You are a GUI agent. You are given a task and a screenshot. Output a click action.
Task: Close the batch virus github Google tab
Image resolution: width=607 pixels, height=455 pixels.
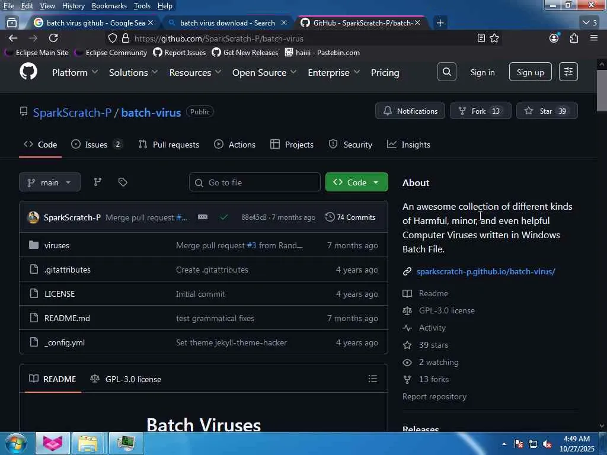coord(151,23)
